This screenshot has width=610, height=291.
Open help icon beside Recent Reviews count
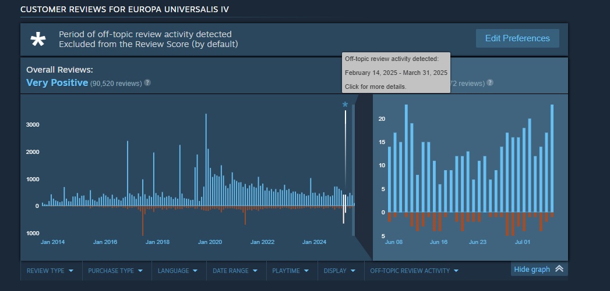[x=490, y=82]
